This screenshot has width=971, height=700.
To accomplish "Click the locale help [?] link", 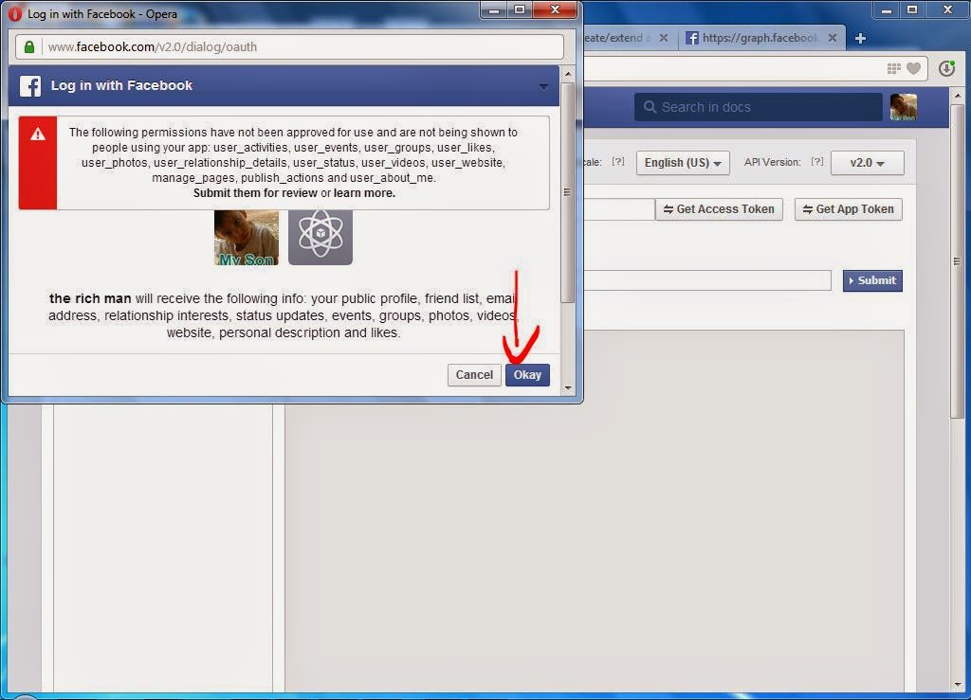I will 617,161.
